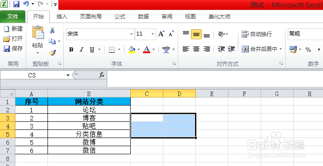This screenshot has width=323, height=166.
Task: Expand the Name Box dropdown arrow
Action: pos(68,75)
